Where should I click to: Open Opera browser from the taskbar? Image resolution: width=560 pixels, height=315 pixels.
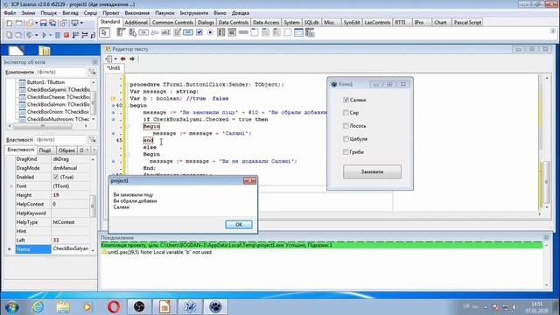(x=114, y=307)
